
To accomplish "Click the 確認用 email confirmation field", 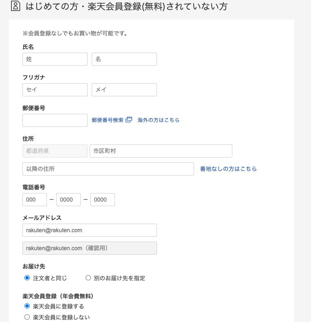I will (90, 248).
